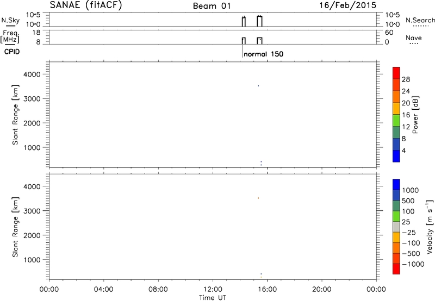The image size is (435, 301).
Task: Click the Power [dB] colorbar label
Action: (415, 115)
